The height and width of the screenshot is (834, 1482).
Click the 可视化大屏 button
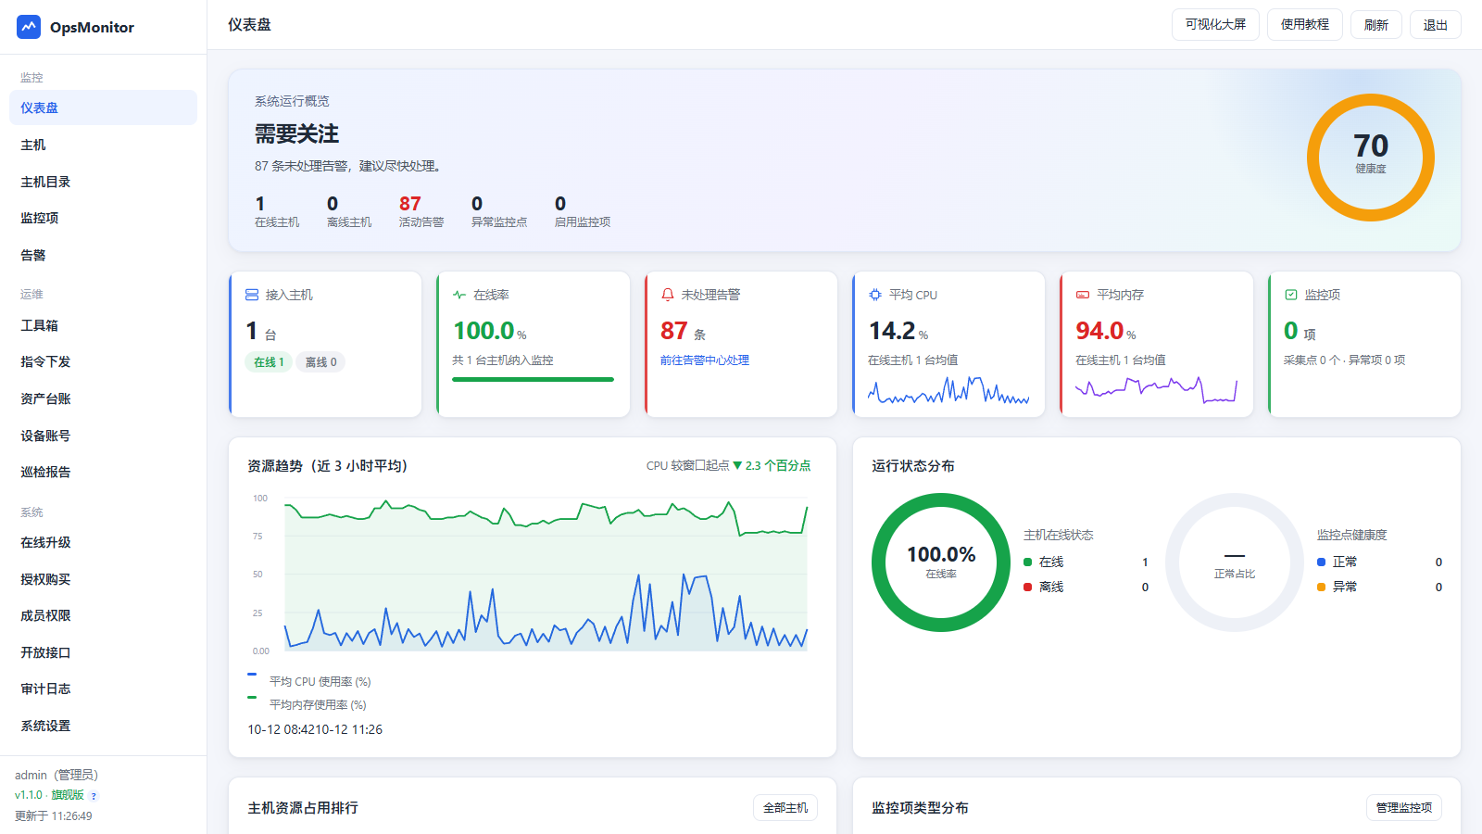(1215, 24)
